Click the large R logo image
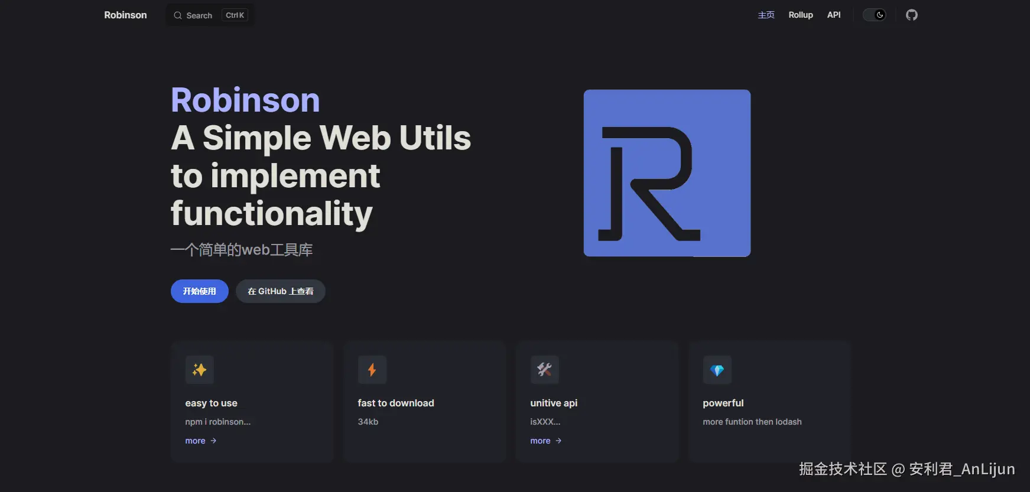This screenshot has width=1030, height=492. point(667,173)
